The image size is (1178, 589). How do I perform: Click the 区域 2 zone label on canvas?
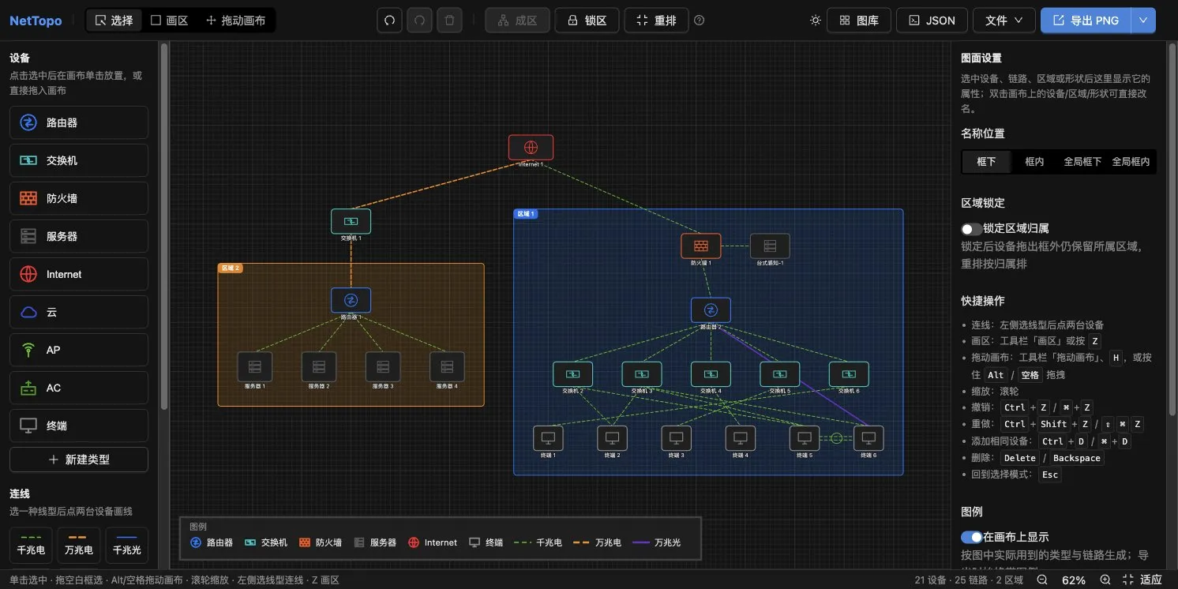click(230, 268)
